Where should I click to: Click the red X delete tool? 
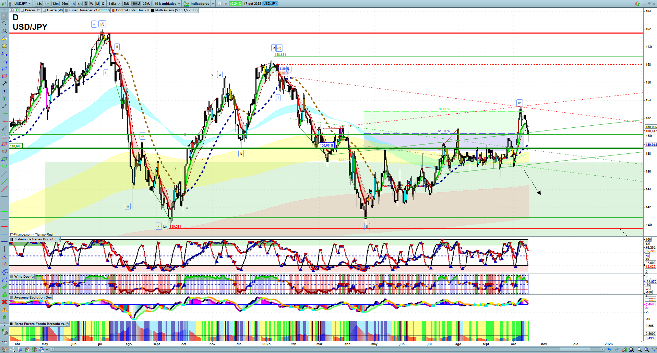click(x=4, y=302)
